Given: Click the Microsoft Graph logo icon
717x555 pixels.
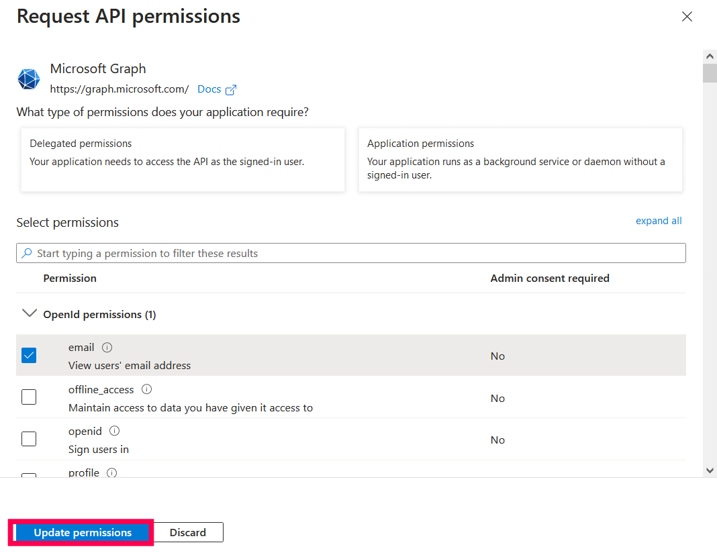Looking at the screenshot, I should pyautogui.click(x=28, y=79).
